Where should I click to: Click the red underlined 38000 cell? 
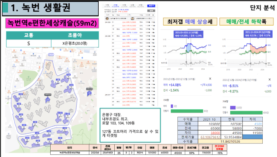(209, 133)
